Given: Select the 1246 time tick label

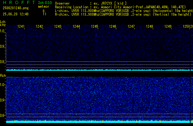Looking at the screenshot, I should click(113, 26).
